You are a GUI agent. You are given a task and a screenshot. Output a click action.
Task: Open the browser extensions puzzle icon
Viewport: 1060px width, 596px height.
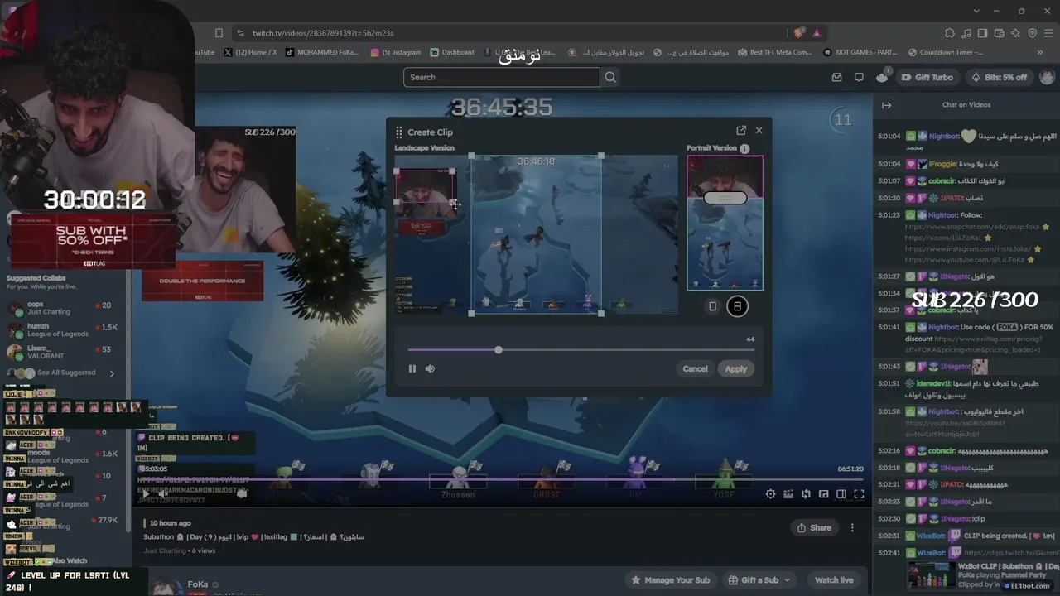coord(950,33)
